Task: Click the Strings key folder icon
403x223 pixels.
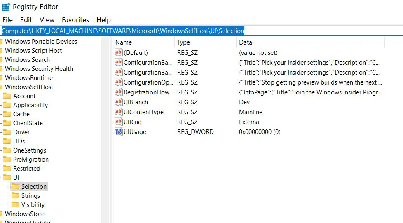Action: point(15,196)
